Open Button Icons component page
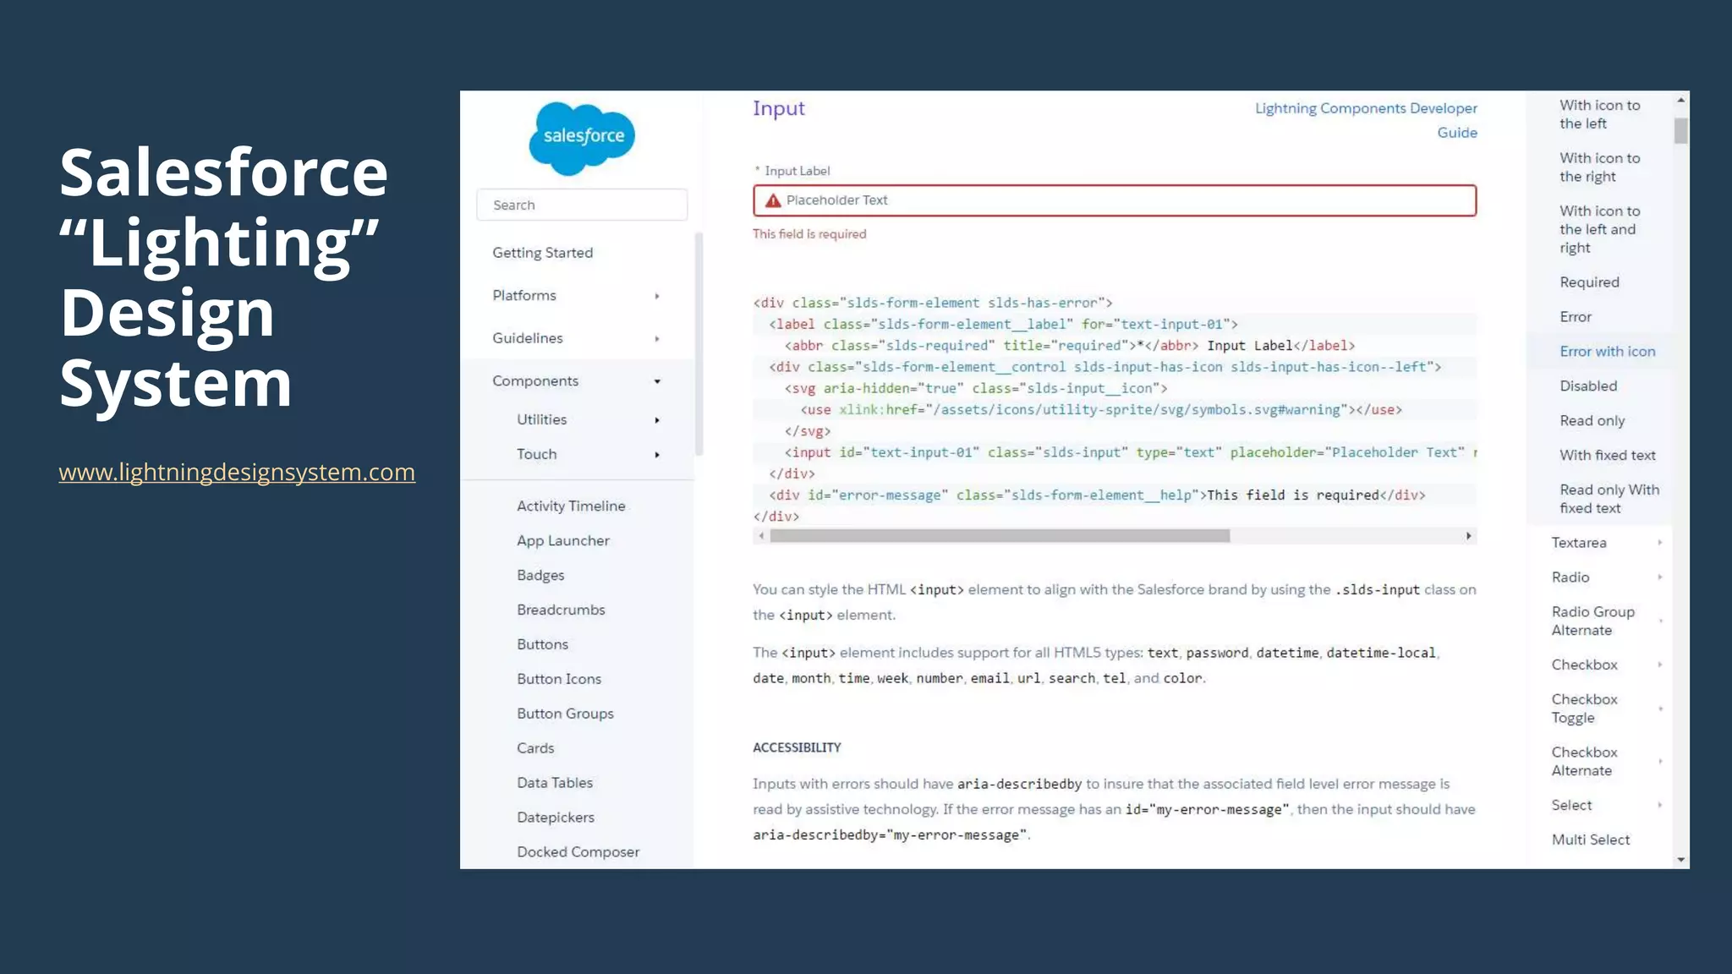The height and width of the screenshot is (974, 1732). pos(559,679)
